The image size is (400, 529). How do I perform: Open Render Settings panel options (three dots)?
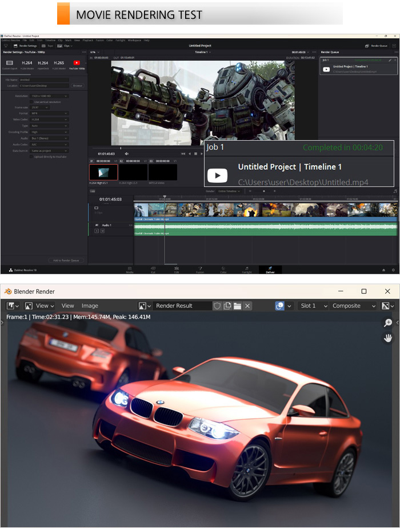84,52
